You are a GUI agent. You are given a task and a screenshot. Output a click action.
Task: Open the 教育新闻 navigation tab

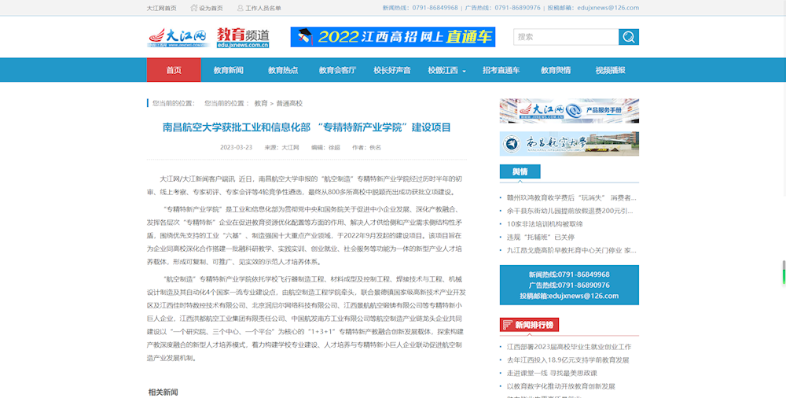pos(229,70)
